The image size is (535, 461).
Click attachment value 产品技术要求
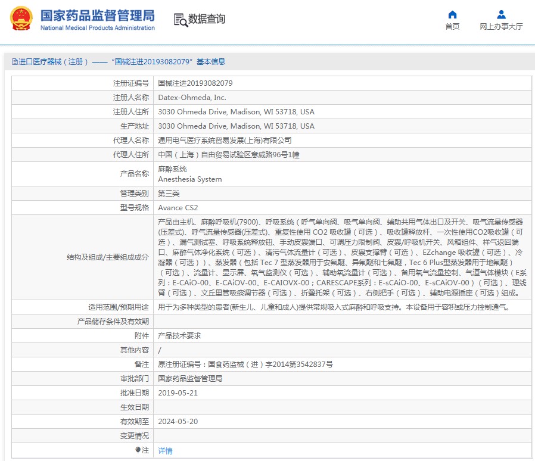click(x=179, y=336)
